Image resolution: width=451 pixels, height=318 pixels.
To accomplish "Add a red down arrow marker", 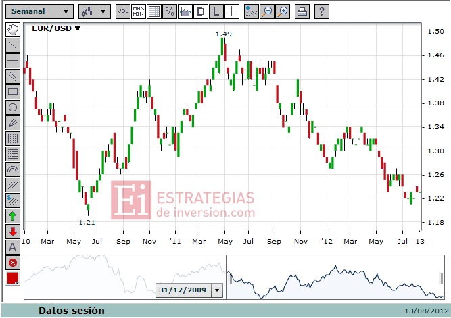I will click(x=13, y=232).
